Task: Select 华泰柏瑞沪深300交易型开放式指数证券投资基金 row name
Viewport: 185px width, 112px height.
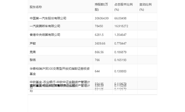Action: (x=59, y=71)
